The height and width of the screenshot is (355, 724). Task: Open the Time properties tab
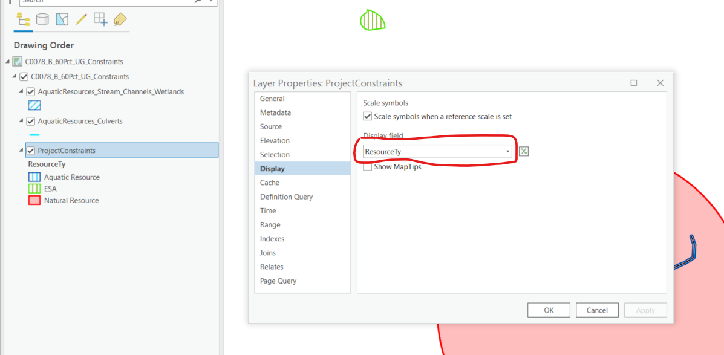(302, 210)
